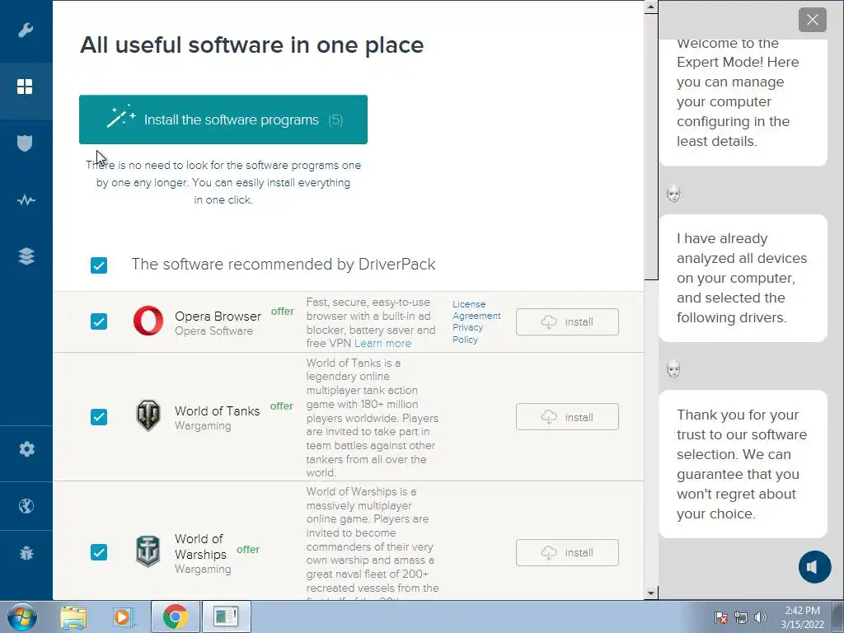Open Opera 'Learn more' link
The width and height of the screenshot is (844, 633).
[x=382, y=344]
